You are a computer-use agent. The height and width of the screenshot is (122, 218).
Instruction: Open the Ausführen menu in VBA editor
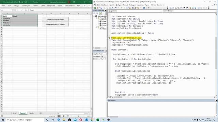pyautogui.click(x=141, y=5)
